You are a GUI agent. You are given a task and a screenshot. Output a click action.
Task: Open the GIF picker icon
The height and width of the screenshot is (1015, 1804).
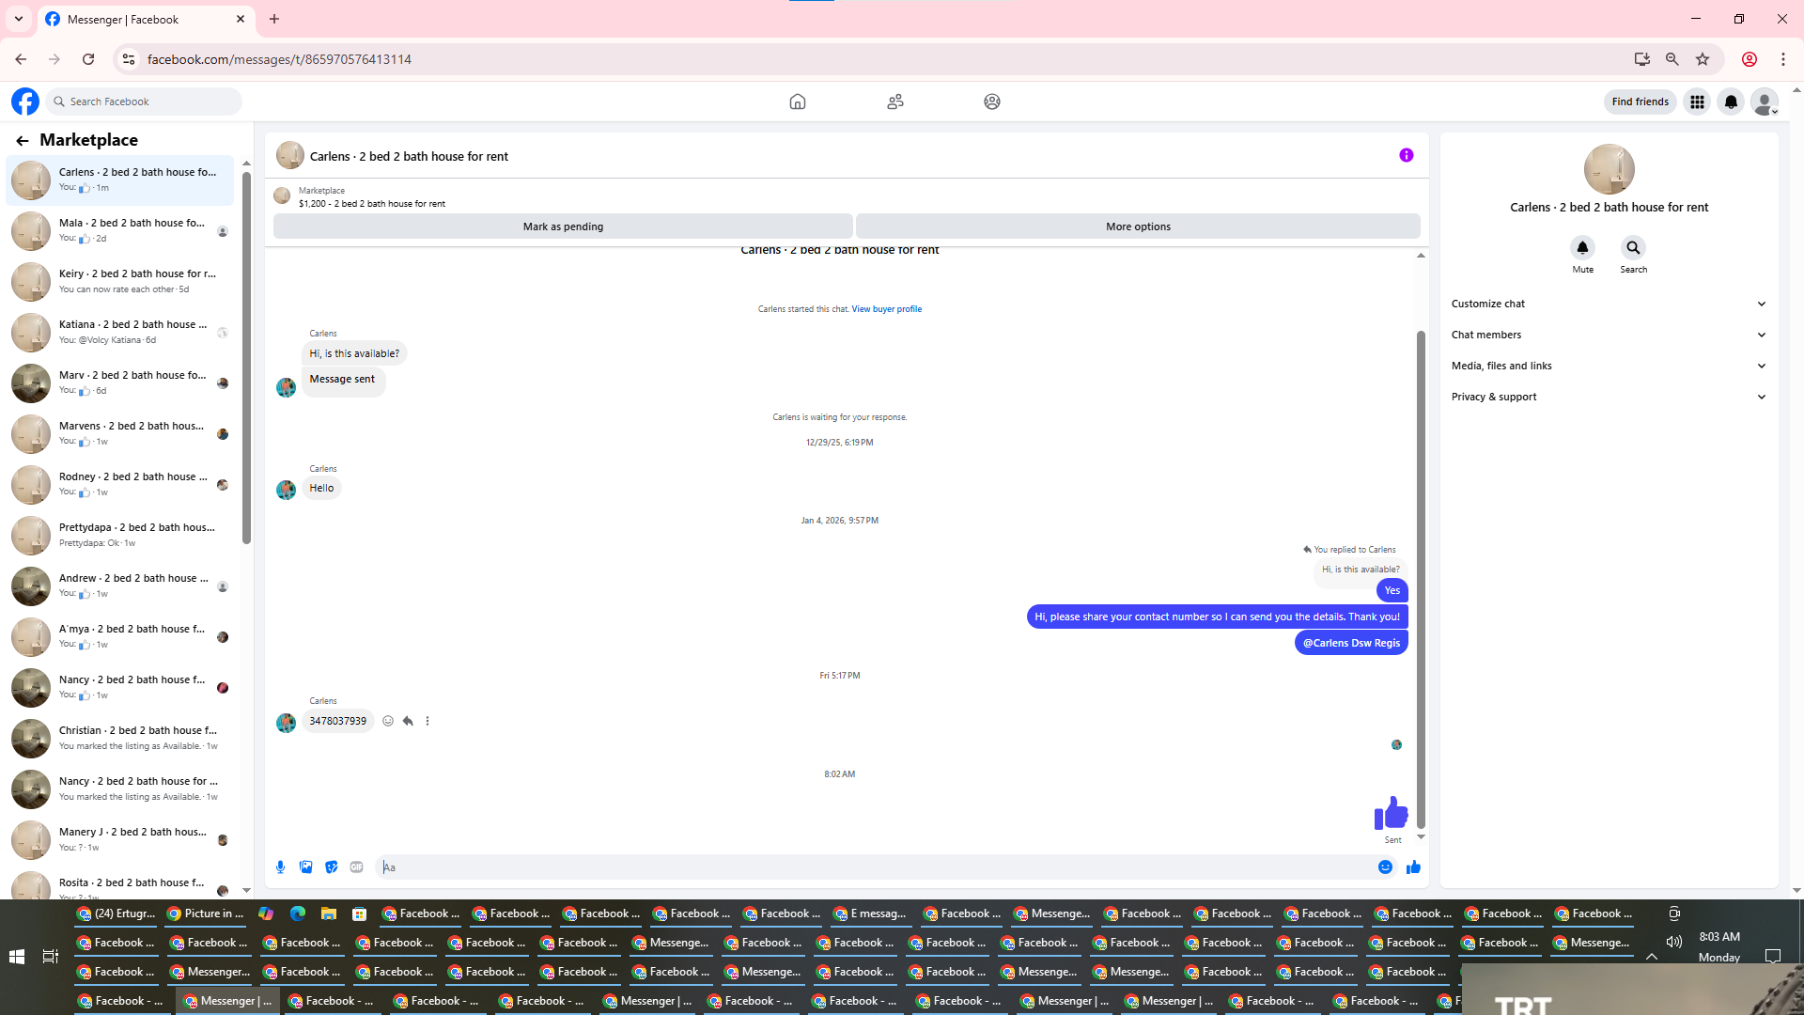(x=356, y=867)
